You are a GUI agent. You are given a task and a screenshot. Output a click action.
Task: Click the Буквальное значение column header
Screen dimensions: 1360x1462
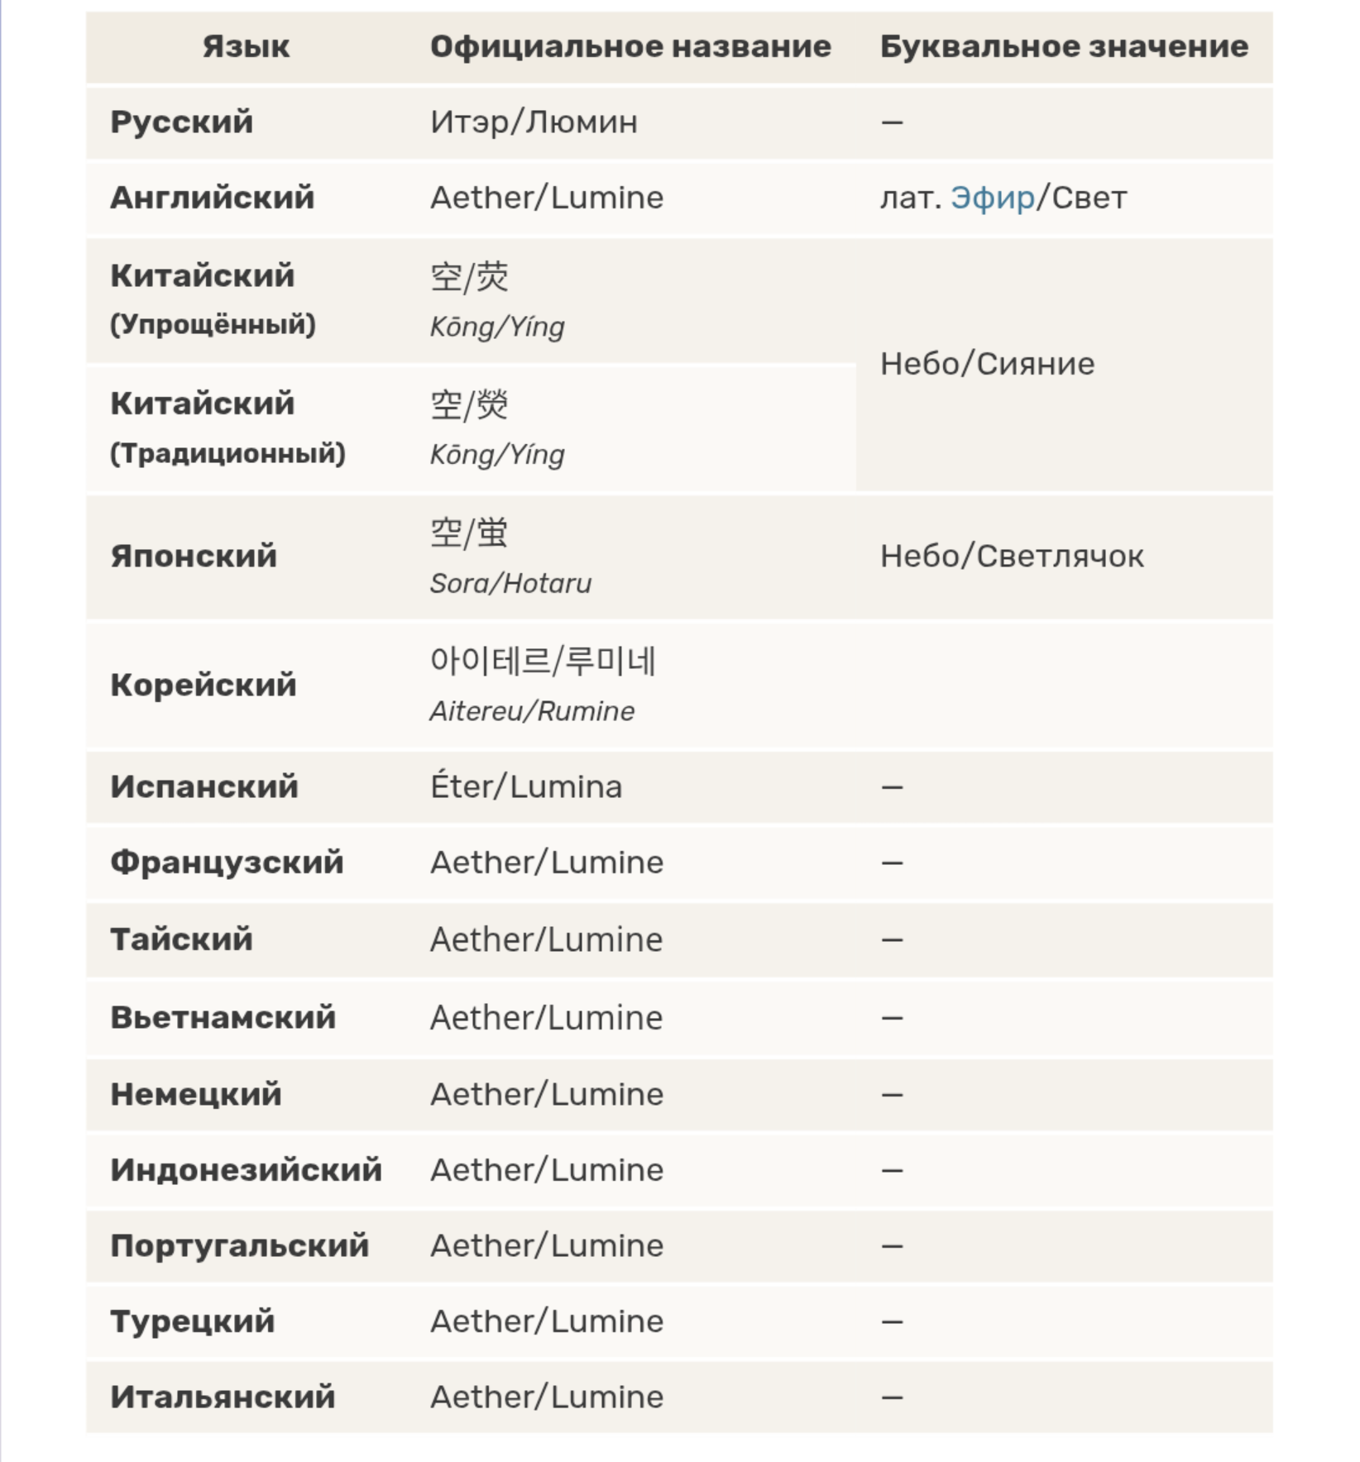1064,47
